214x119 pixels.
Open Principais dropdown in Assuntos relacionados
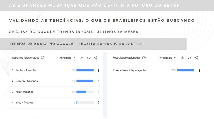[67, 58]
